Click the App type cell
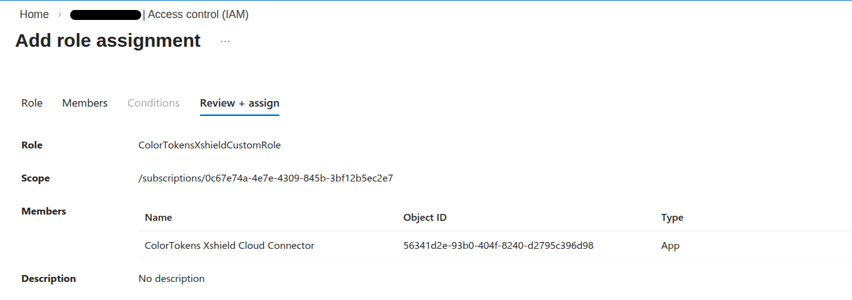Image resolution: width=852 pixels, height=300 pixels. pyautogui.click(x=670, y=245)
